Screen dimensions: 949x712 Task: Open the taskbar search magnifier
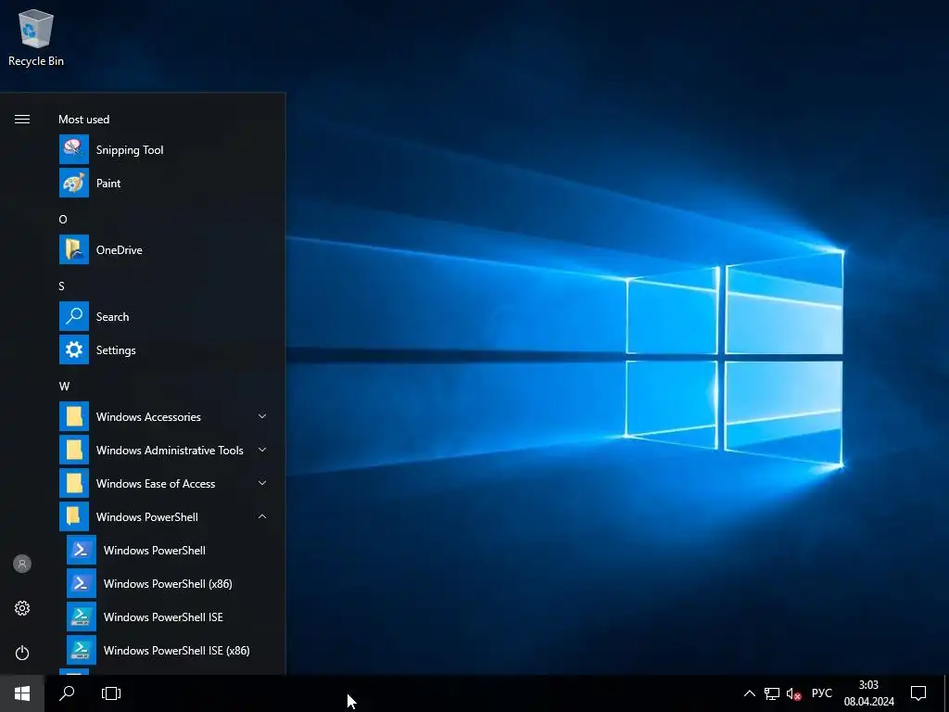67,693
